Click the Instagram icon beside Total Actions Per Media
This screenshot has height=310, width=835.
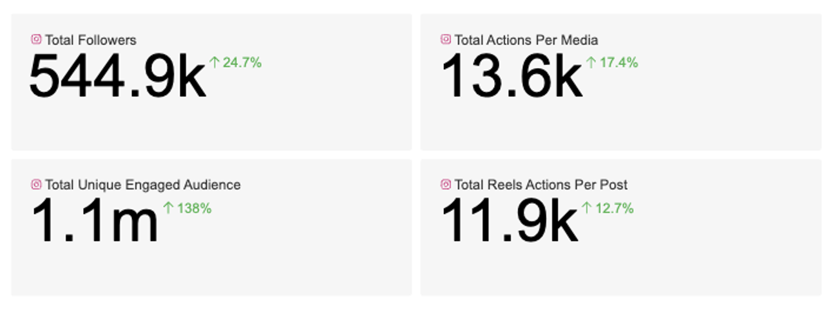(445, 39)
